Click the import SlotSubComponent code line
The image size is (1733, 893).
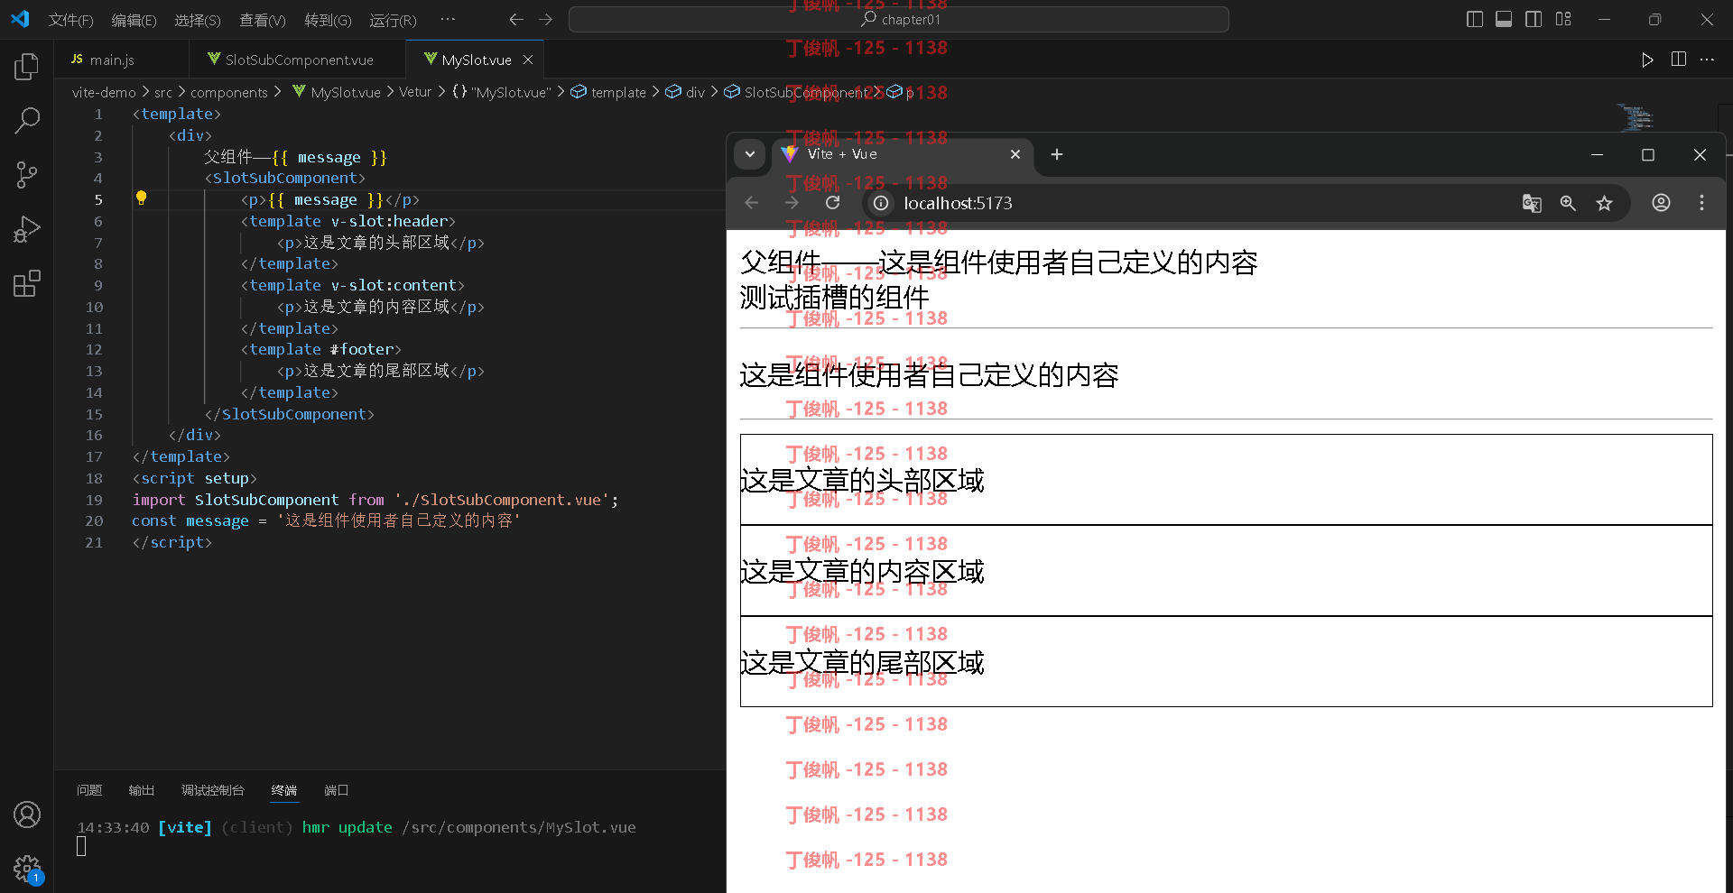(375, 500)
